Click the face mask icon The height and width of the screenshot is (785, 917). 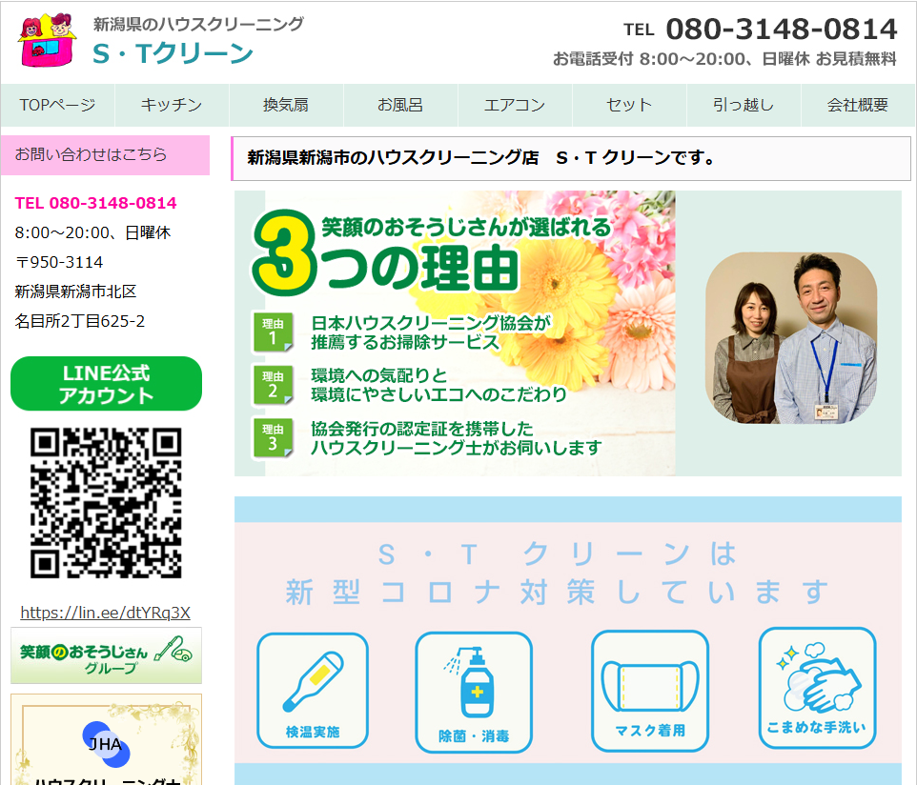649,691
